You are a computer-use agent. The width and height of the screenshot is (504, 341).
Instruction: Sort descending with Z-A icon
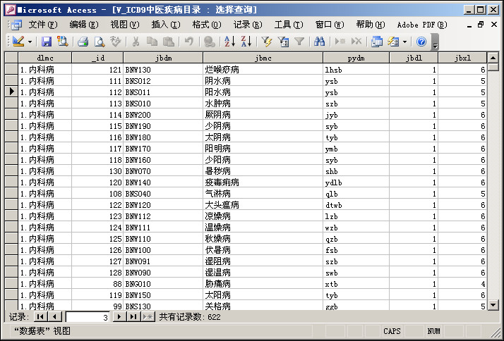click(x=246, y=42)
